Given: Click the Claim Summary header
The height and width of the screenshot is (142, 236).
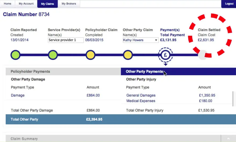Looking at the screenshot, I should coord(113,139).
